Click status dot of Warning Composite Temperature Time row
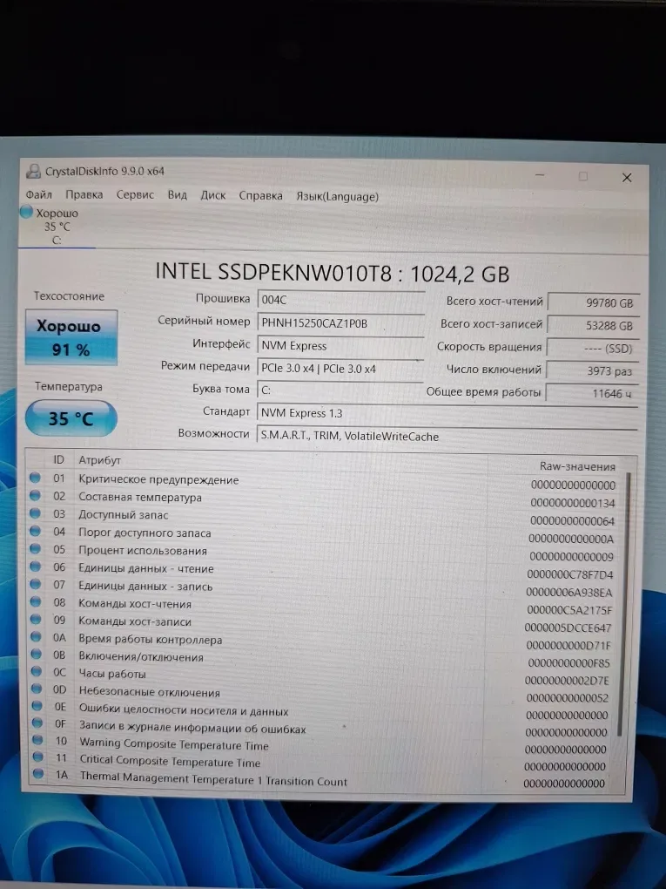The width and height of the screenshot is (666, 889). tap(38, 739)
